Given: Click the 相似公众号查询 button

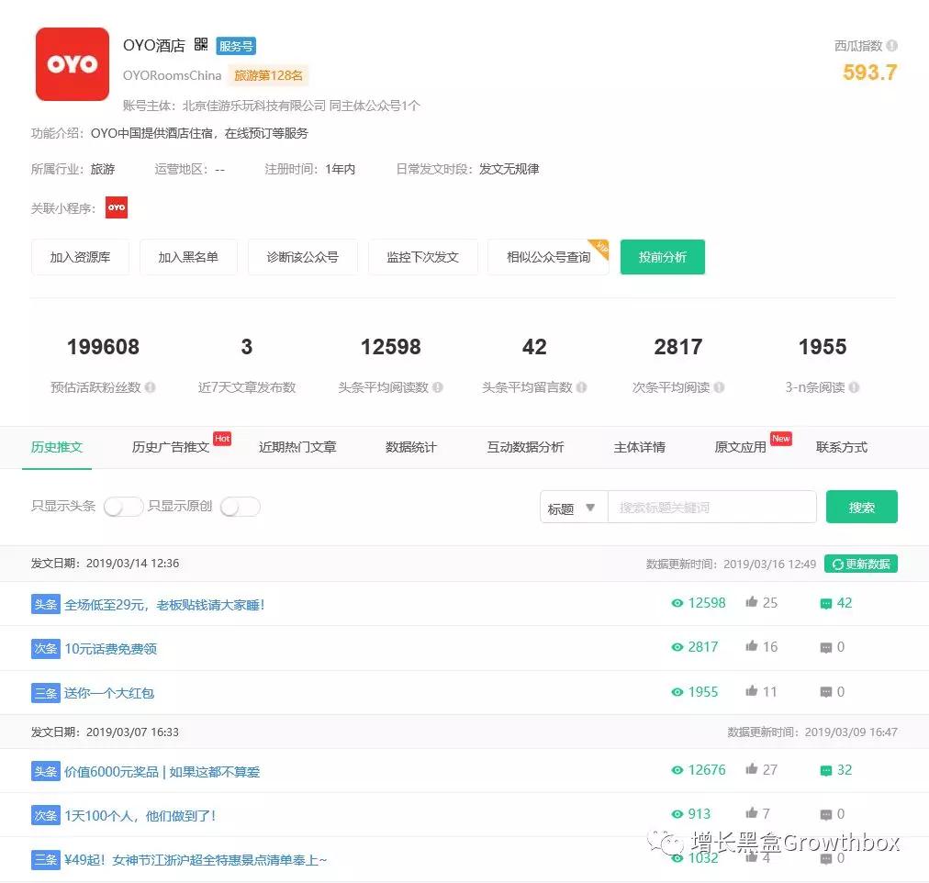Looking at the screenshot, I should [x=549, y=257].
